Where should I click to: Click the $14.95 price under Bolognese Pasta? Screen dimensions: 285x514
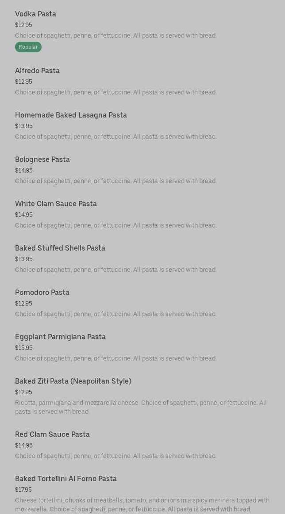click(24, 170)
